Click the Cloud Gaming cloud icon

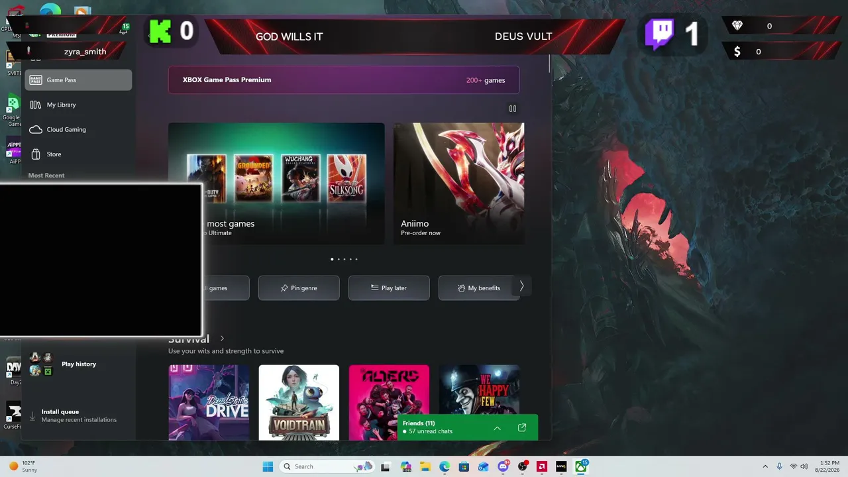(x=36, y=129)
